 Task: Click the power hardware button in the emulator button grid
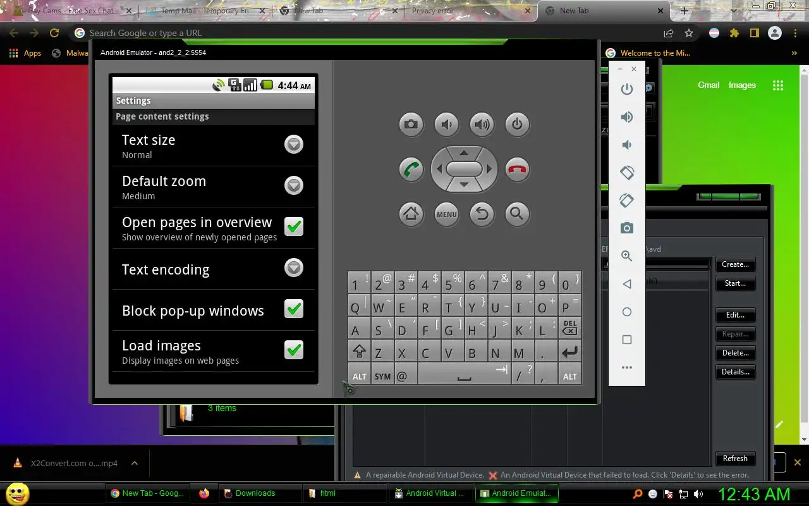(x=517, y=124)
